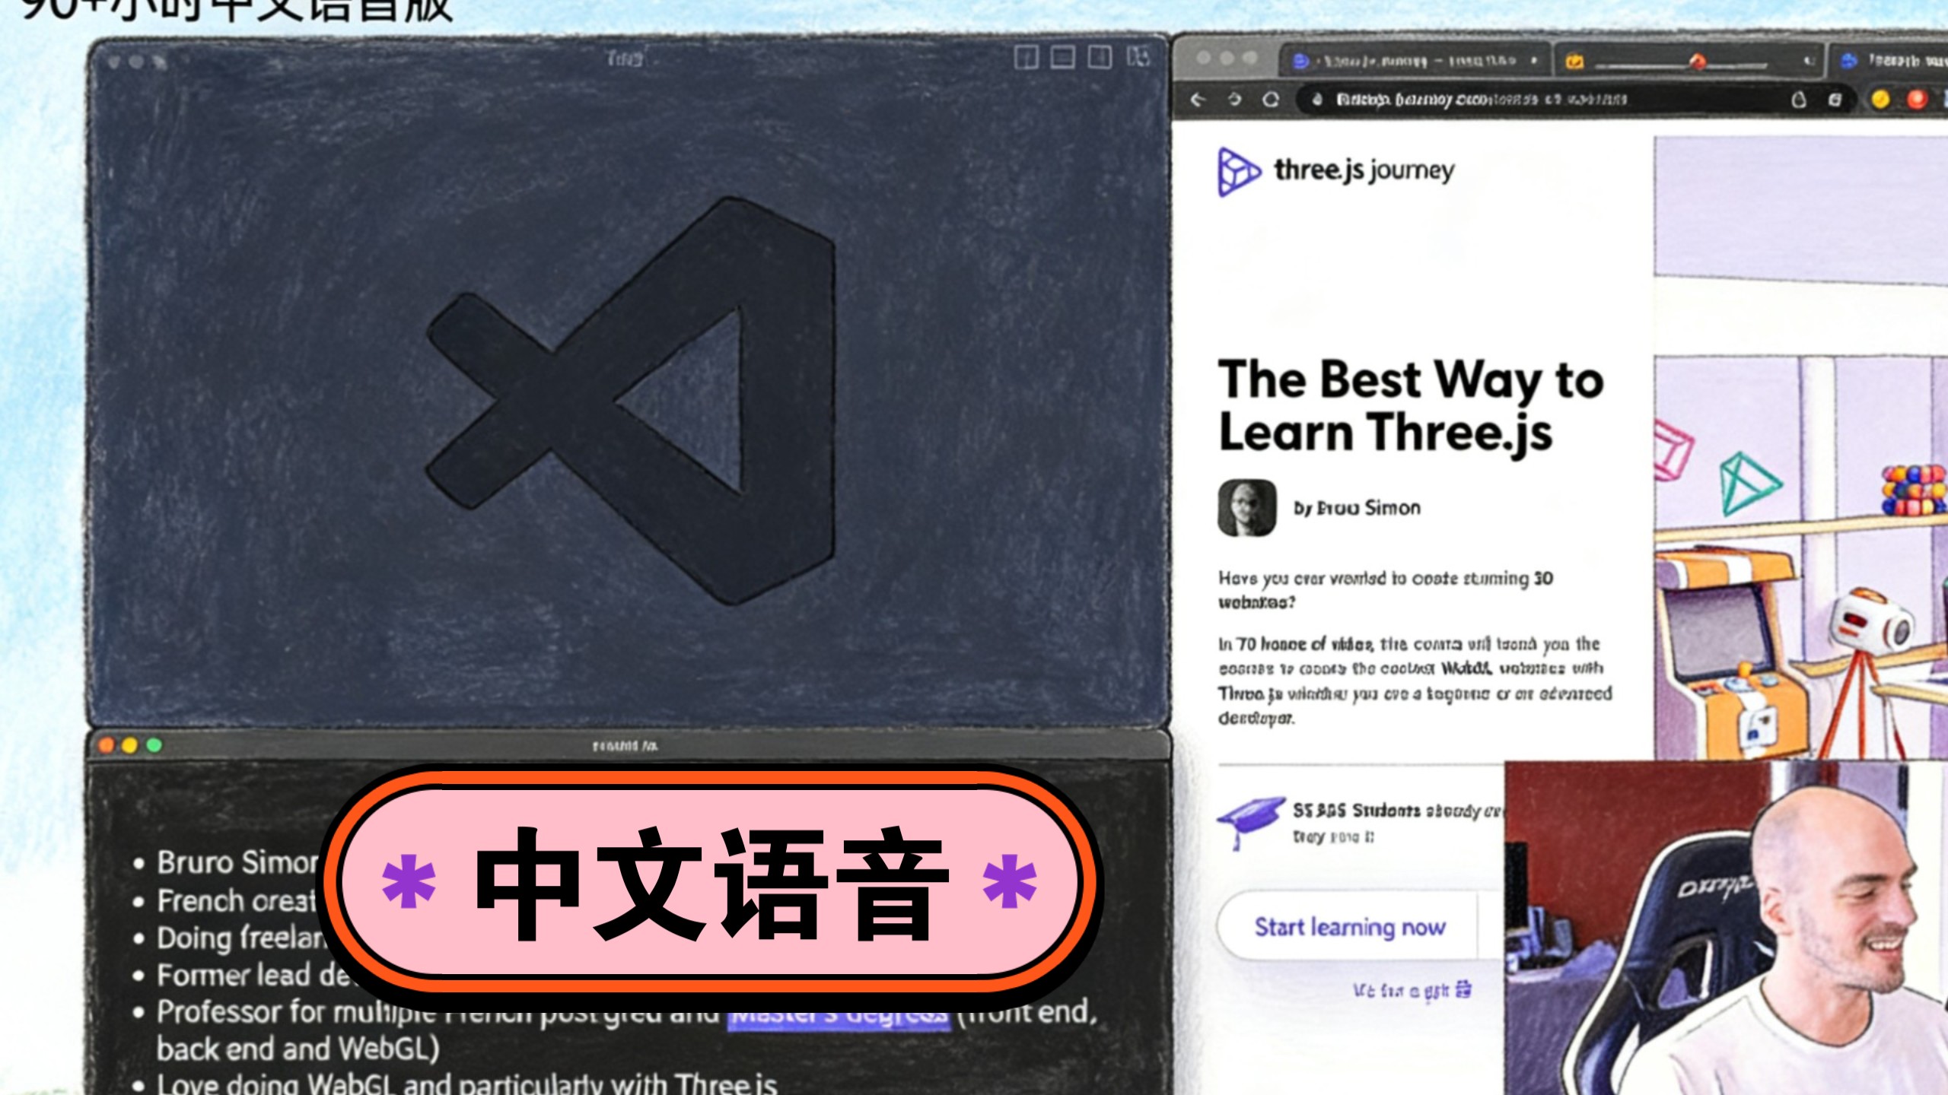Click the 3D room scene preview
Image resolution: width=1948 pixels, height=1095 pixels.
(x=1800, y=449)
